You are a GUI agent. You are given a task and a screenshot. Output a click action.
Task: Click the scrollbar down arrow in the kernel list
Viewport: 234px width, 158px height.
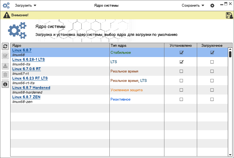[x=230, y=154]
